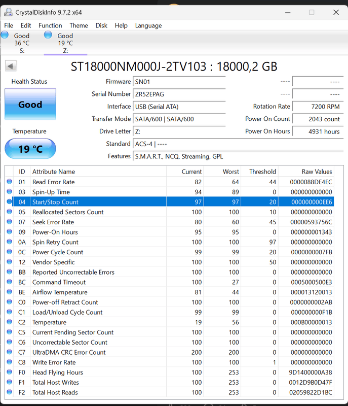The image size is (348, 406).
Task: Click status dot for Head Flying Hours
Action: pyautogui.click(x=9, y=372)
